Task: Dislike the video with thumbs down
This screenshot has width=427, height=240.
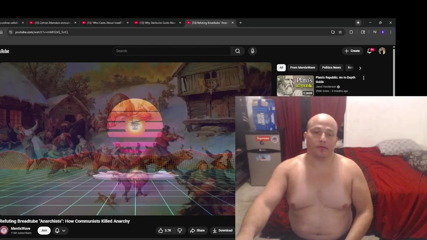Action: pyautogui.click(x=180, y=230)
